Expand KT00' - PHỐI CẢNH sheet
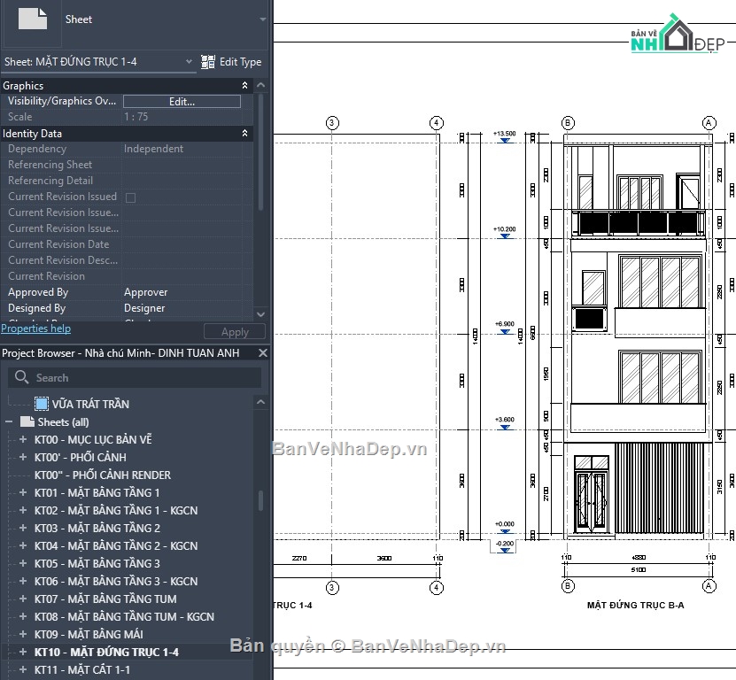 pos(22,457)
